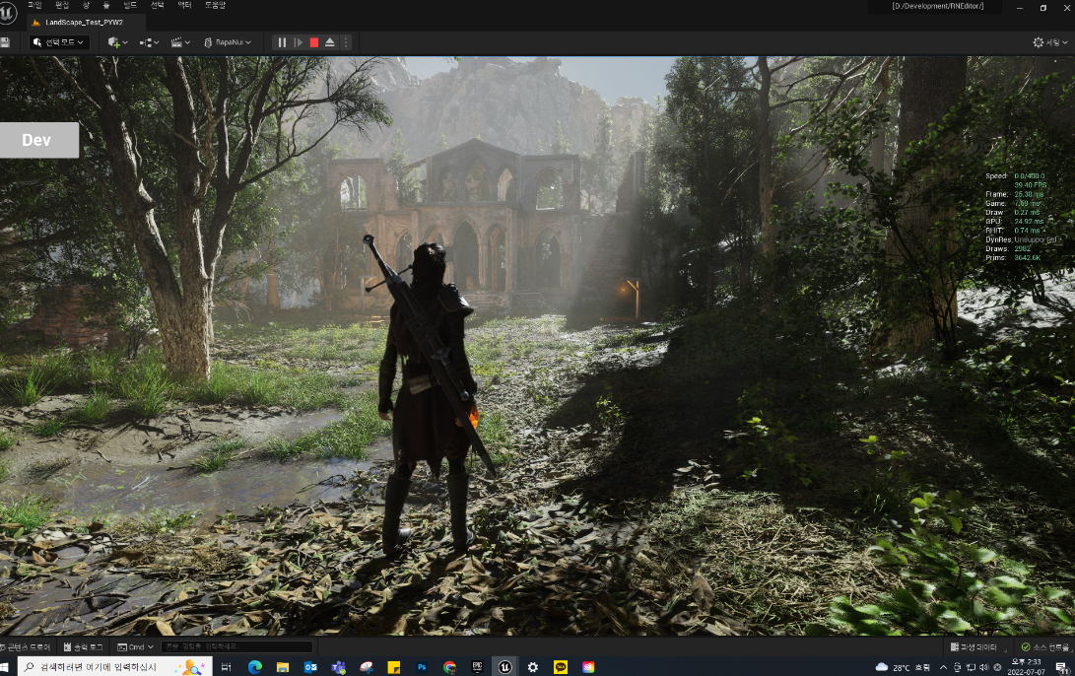1075x676 pixels.
Task: Open Epic Games Launcher from taskbar
Action: tap(477, 667)
